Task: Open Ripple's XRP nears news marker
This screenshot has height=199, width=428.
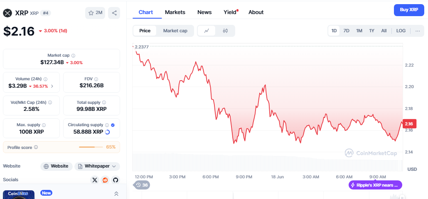Action: 375,185
